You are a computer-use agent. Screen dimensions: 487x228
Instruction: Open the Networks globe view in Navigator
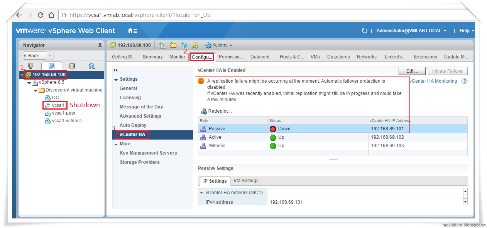[91, 66]
